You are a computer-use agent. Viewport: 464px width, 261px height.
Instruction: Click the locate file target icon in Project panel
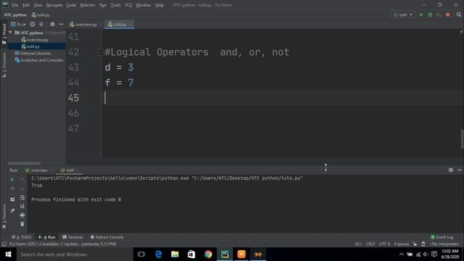point(32,24)
